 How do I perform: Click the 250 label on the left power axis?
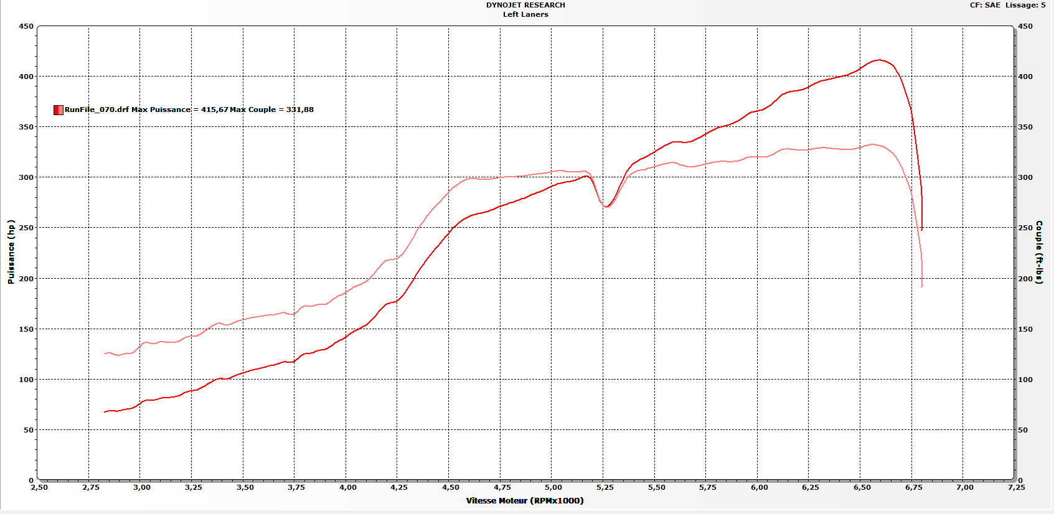26,228
